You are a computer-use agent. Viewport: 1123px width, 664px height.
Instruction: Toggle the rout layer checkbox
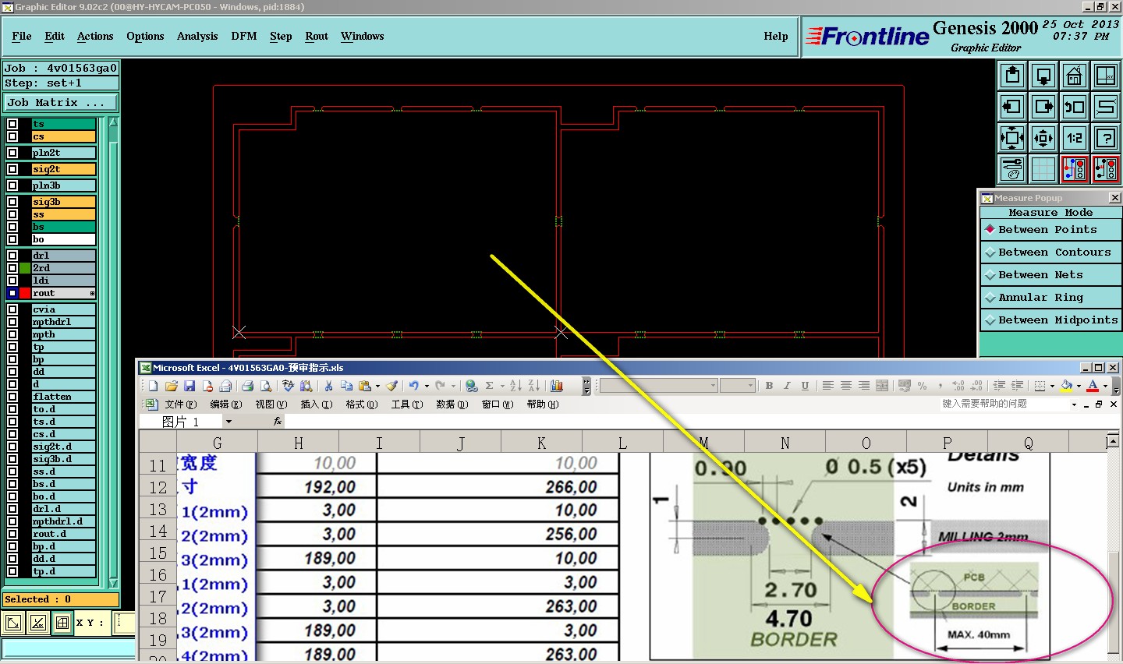(x=12, y=293)
